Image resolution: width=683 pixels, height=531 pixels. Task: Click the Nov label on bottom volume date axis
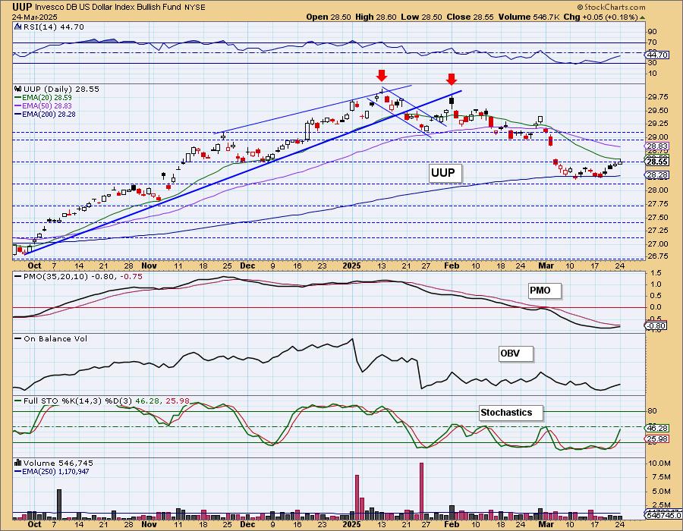pyautogui.click(x=149, y=524)
